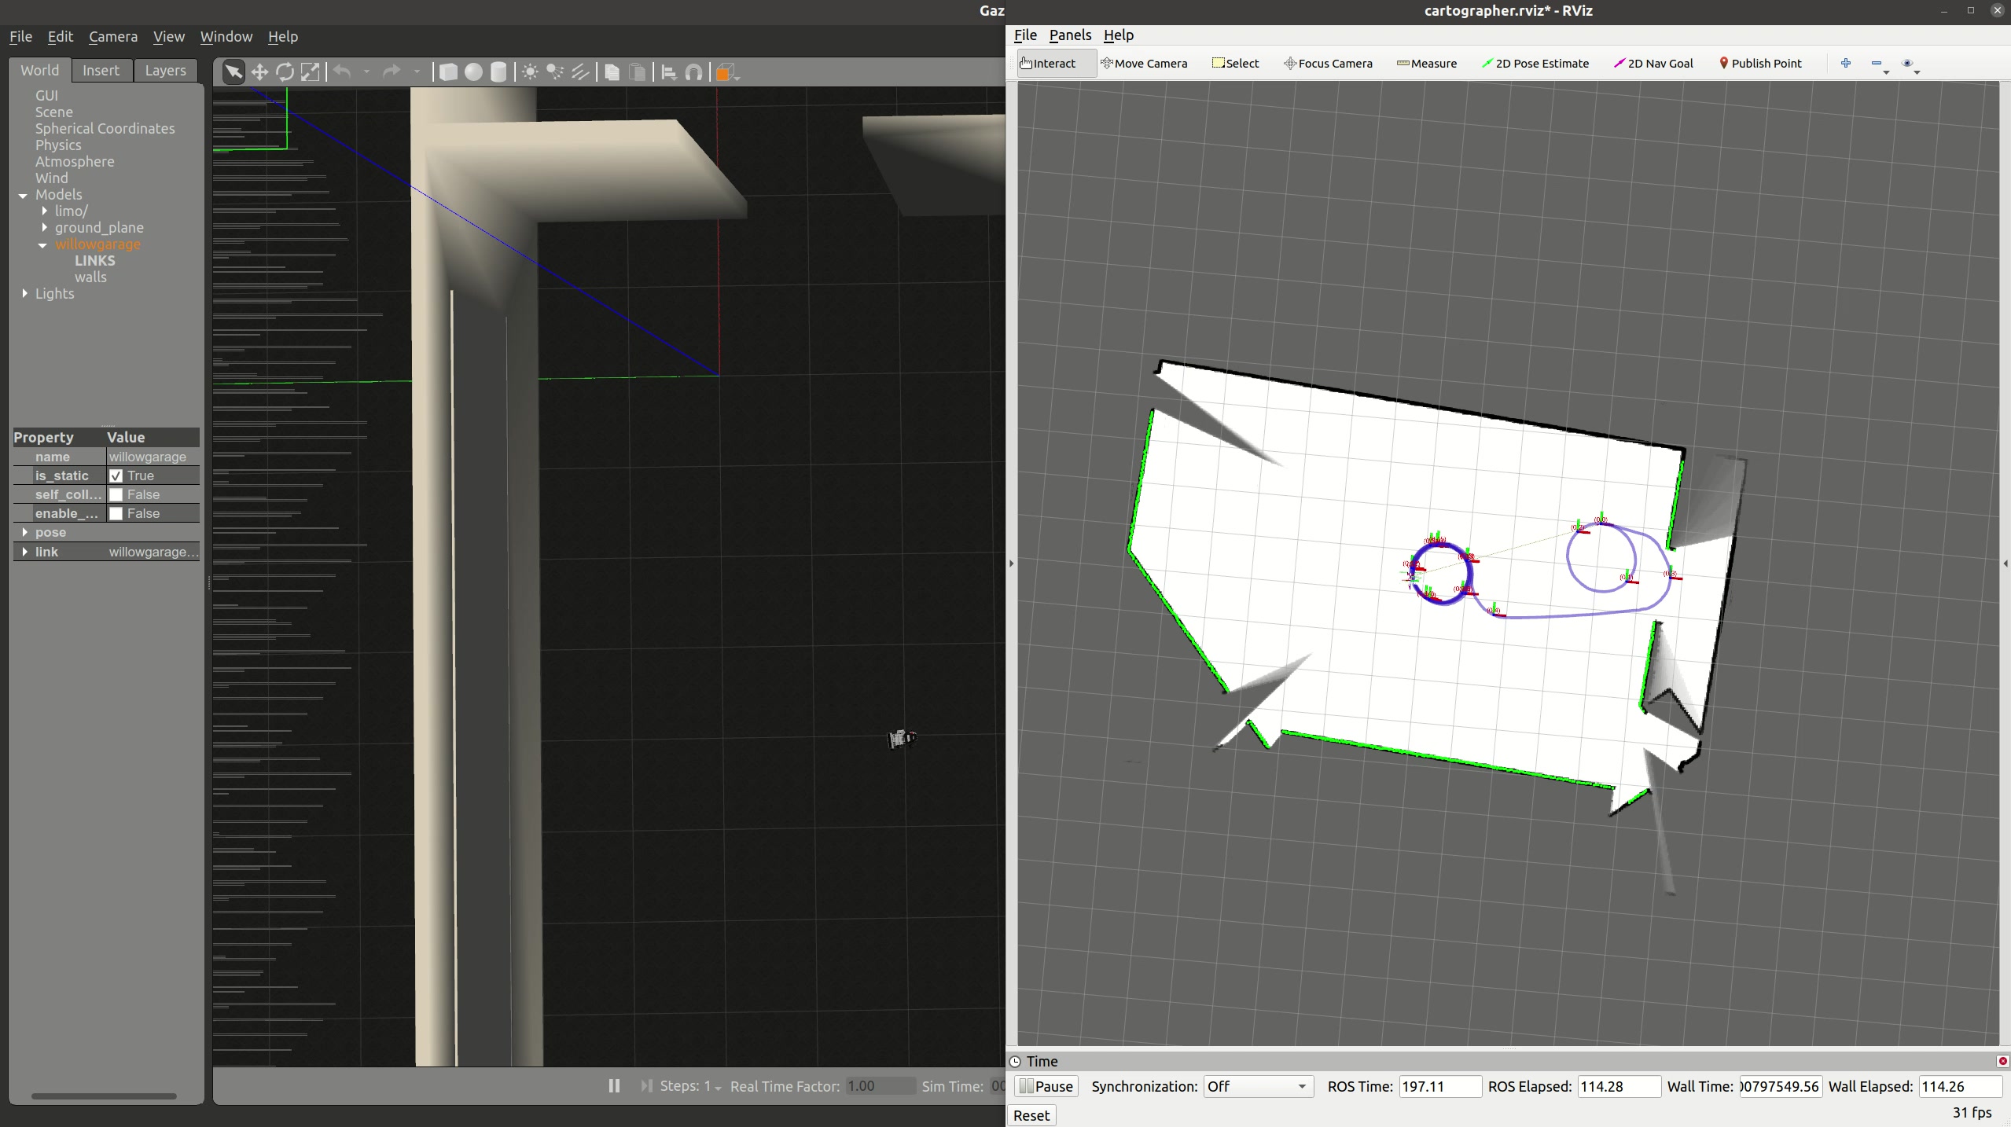Viewport: 2011px width, 1127px height.
Task: Open the Synchronization dropdown
Action: click(x=1258, y=1086)
